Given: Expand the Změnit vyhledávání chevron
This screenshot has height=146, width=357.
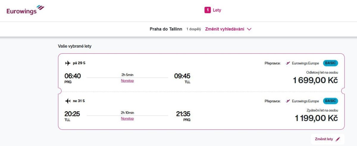Looking at the screenshot, I should click(x=249, y=29).
